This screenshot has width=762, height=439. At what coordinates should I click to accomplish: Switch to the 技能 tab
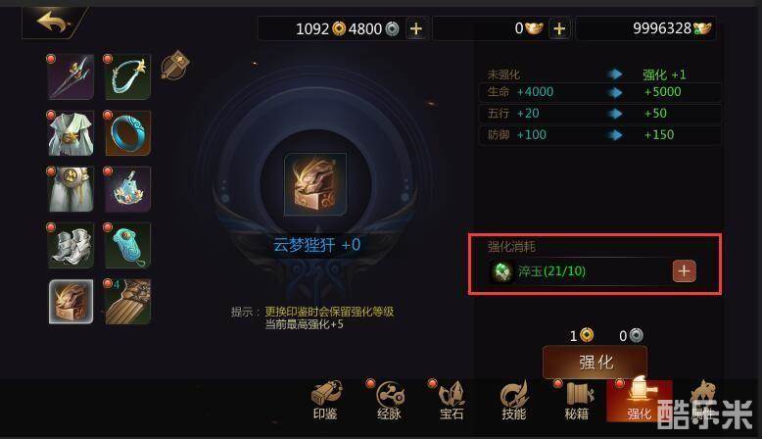point(514,401)
